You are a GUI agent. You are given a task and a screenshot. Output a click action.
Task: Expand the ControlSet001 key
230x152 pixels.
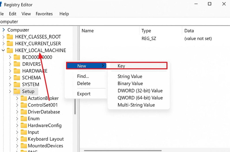point(17,105)
